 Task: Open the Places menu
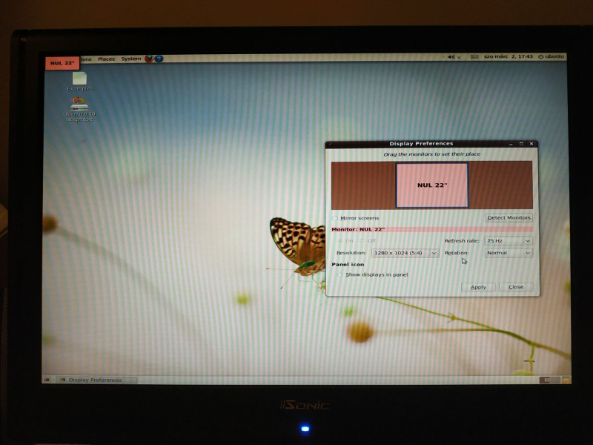(106, 59)
